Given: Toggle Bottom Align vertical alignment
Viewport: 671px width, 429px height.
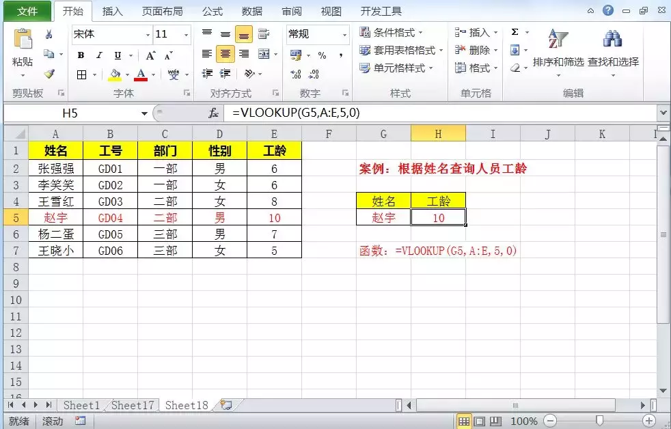Looking at the screenshot, I should click(243, 35).
